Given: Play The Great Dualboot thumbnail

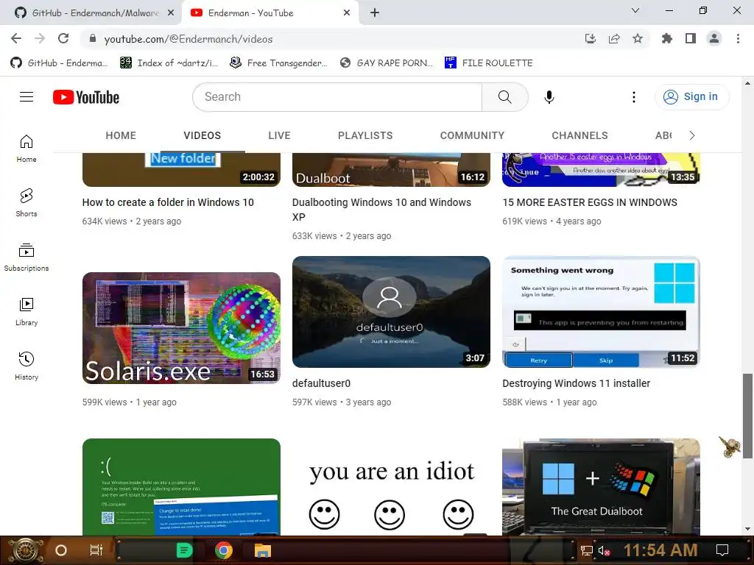Looking at the screenshot, I should (x=601, y=487).
